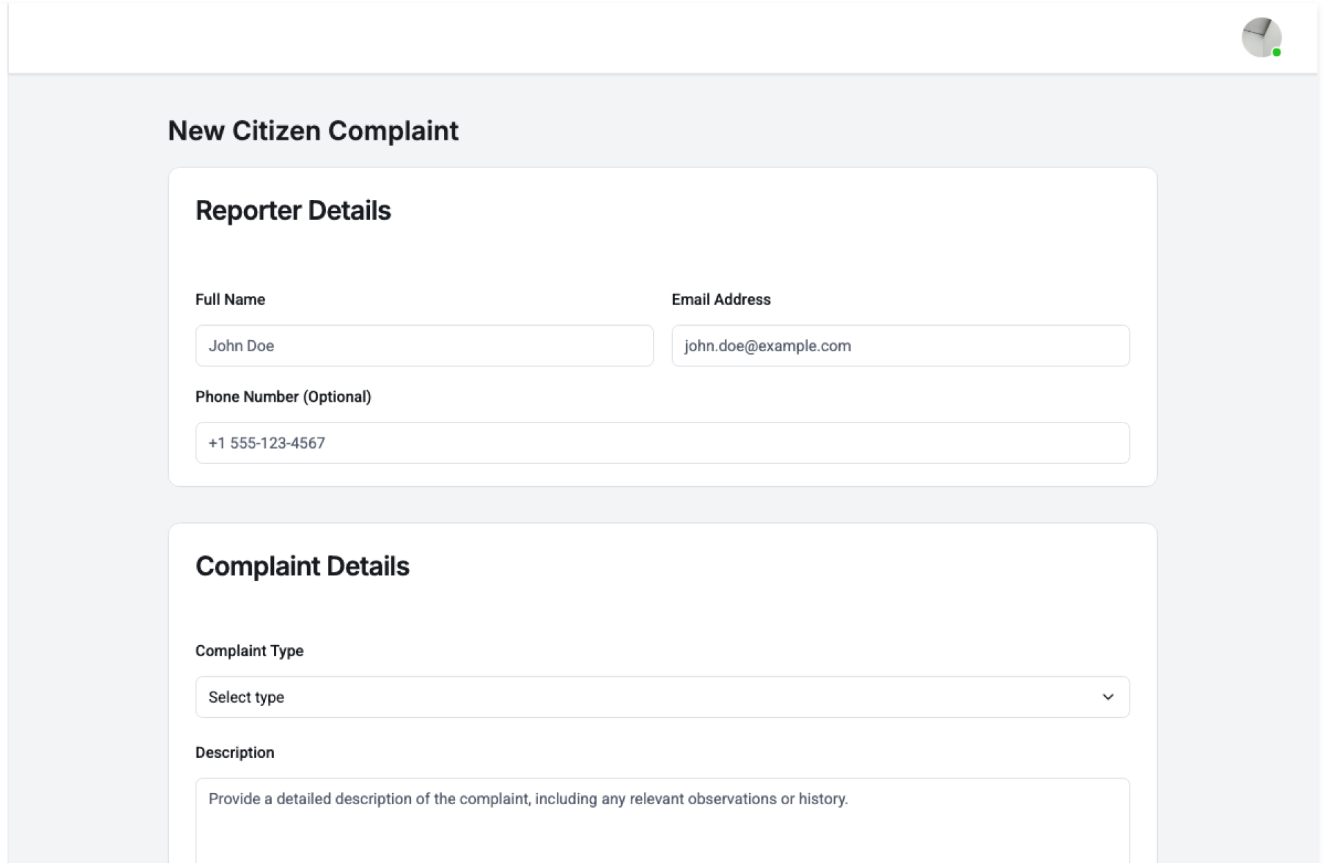
Task: Click the 'John Doe' placeholder text
Action: pos(241,346)
